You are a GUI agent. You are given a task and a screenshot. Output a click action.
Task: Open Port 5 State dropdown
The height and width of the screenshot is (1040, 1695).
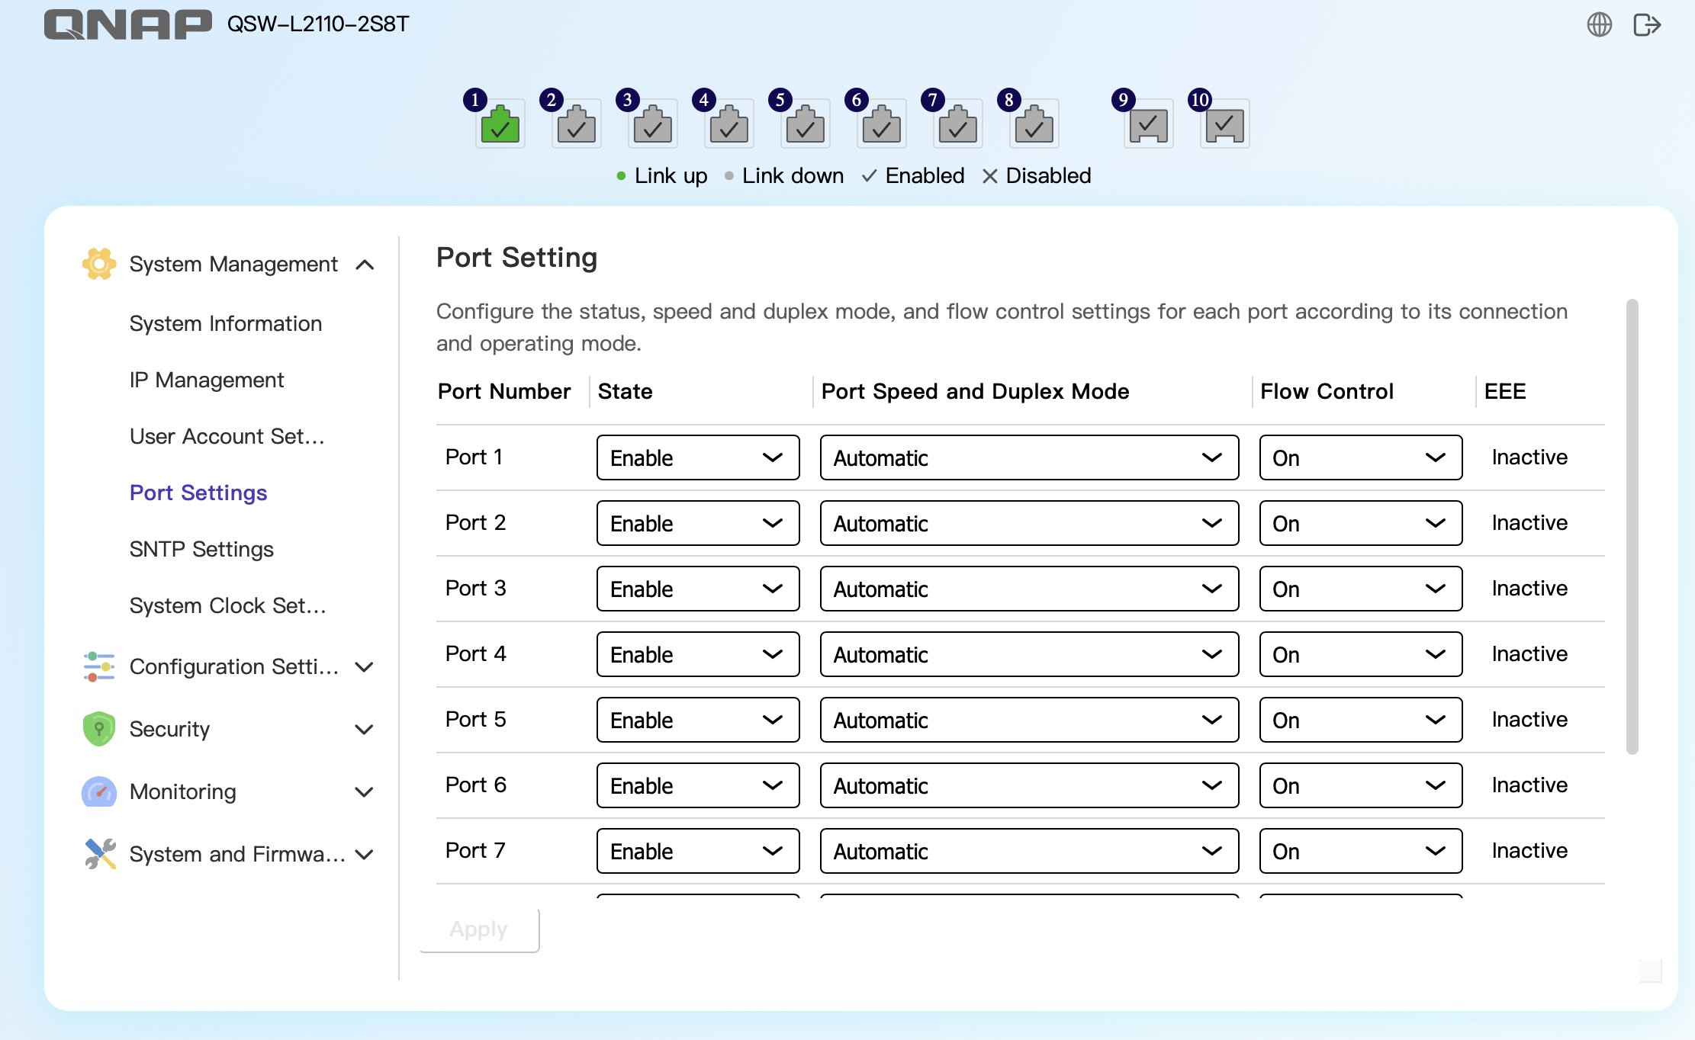tap(698, 720)
